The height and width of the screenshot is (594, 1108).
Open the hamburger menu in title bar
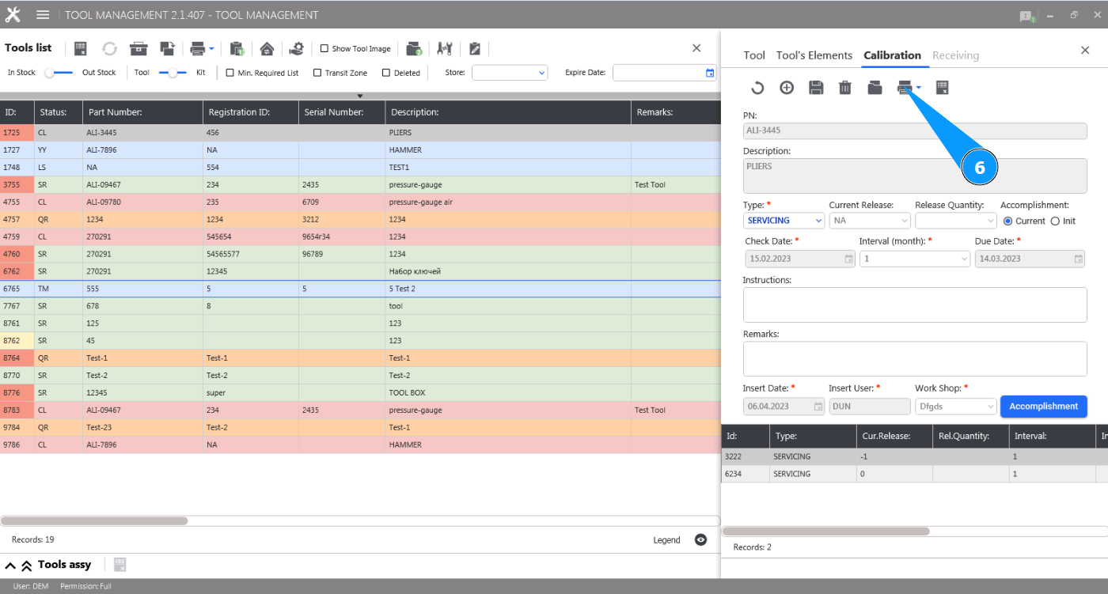43,15
